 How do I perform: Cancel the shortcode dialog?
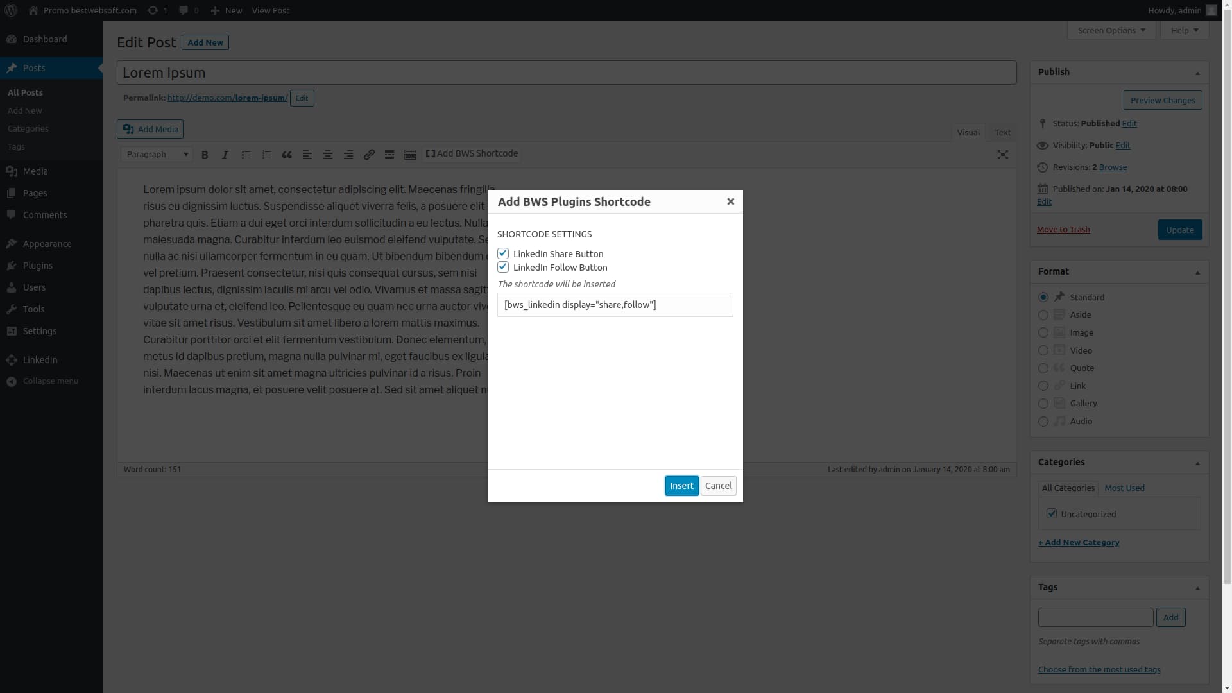(718, 486)
